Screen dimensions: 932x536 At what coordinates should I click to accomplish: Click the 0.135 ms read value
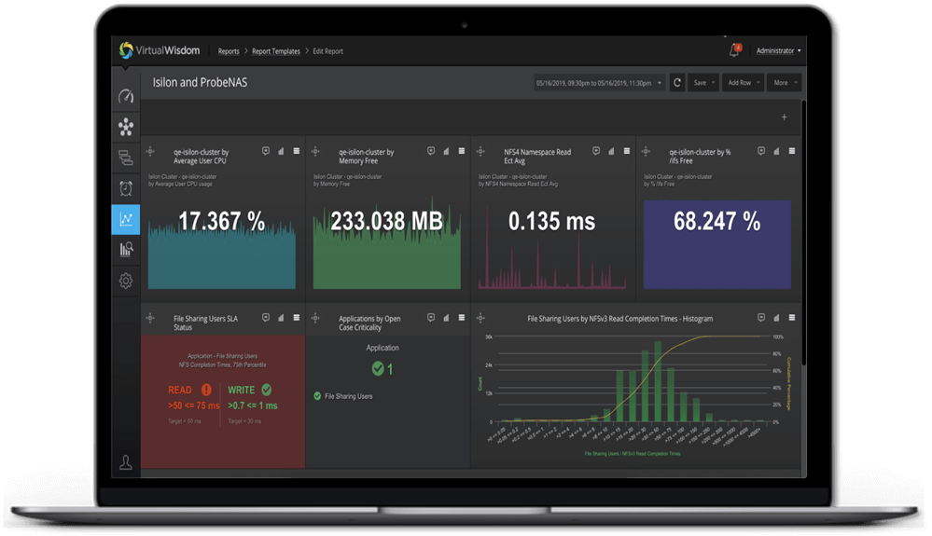[551, 222]
